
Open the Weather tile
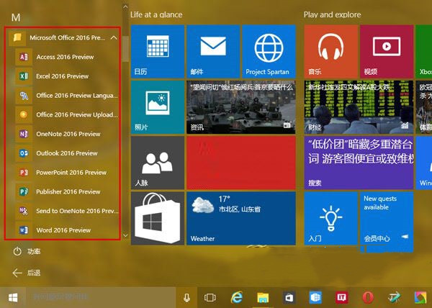pyautogui.click(x=241, y=218)
